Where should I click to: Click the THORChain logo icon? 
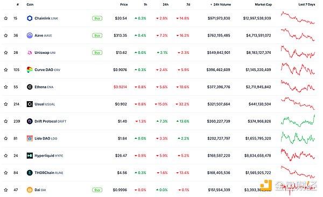(x=30, y=173)
